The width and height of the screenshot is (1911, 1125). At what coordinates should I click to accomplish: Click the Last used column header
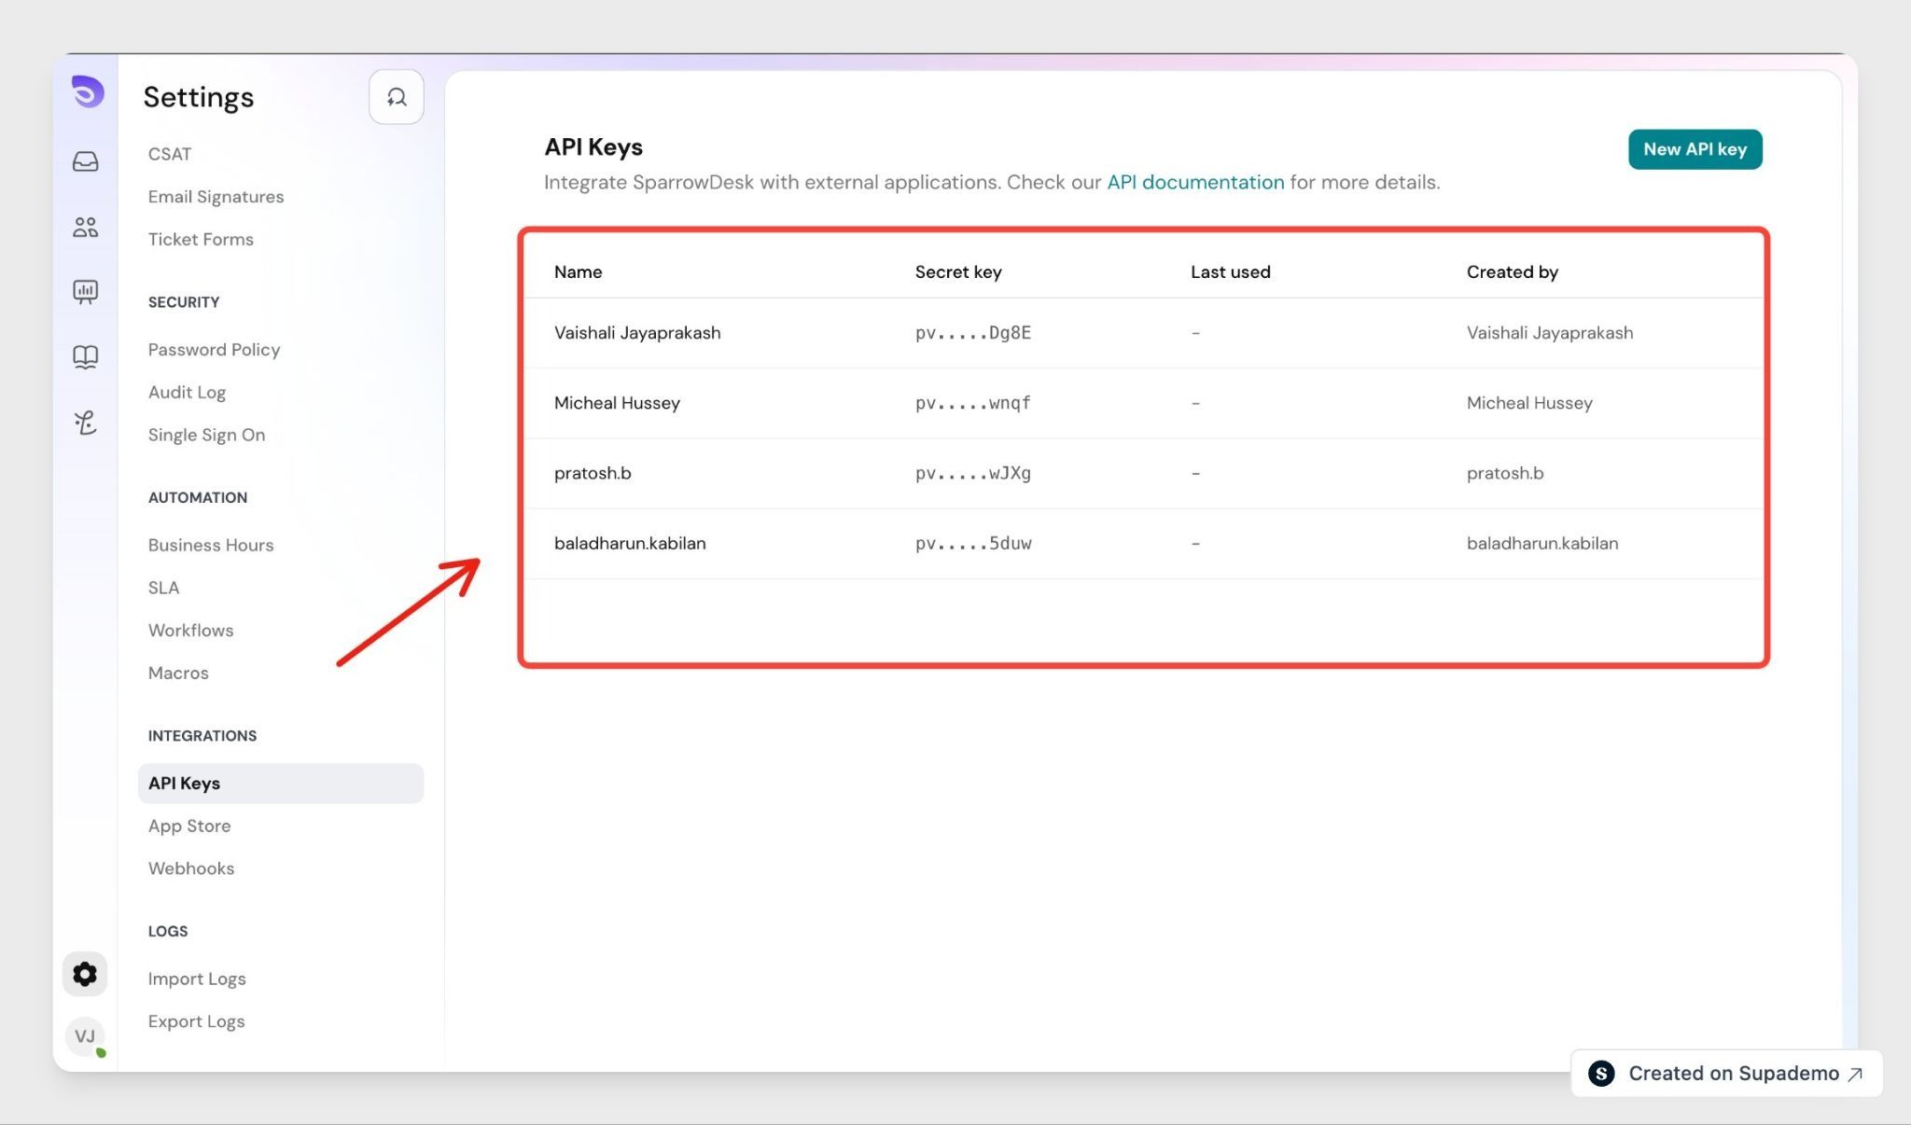point(1231,272)
